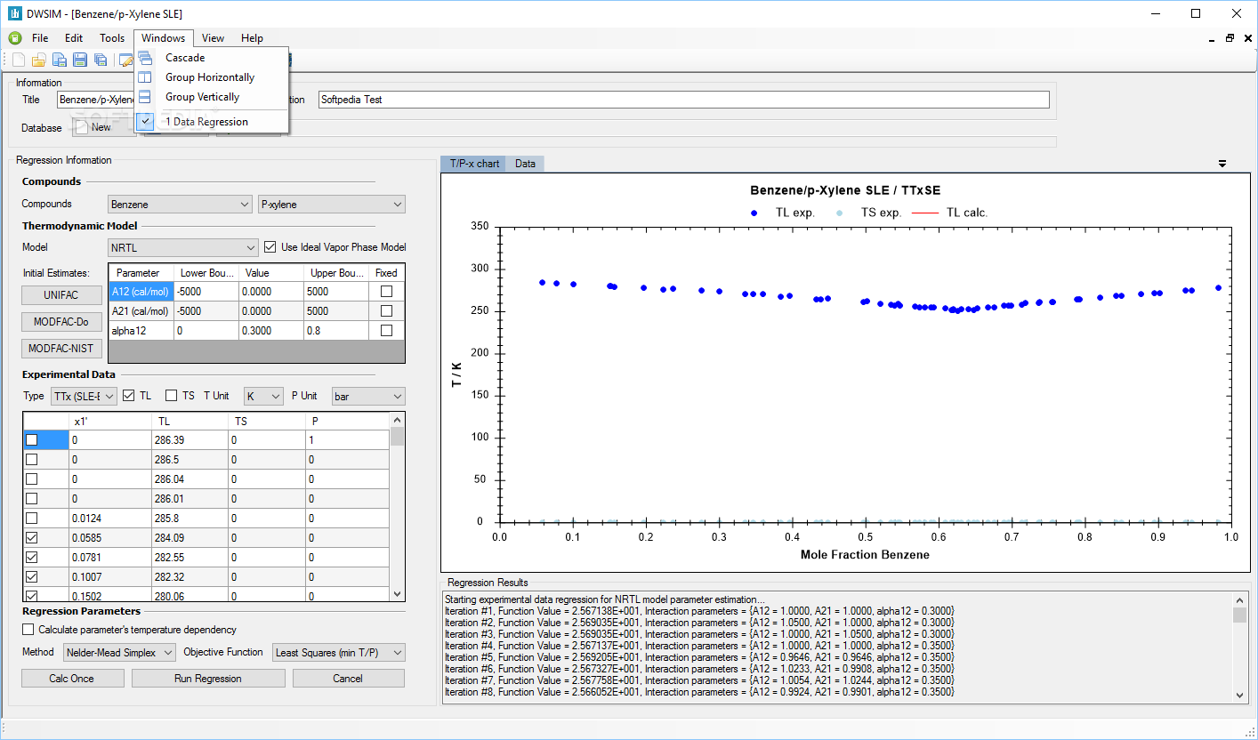Uncheck the TL experimental data checkbox
This screenshot has height=740, width=1258.
pos(129,396)
